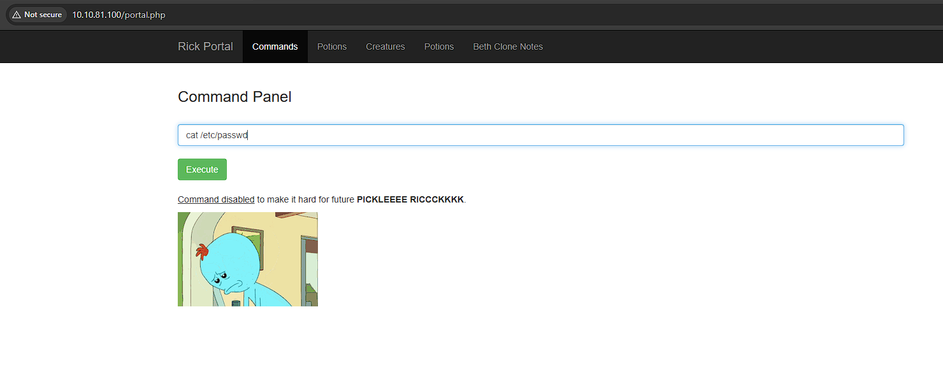
Task: Switch to the Creatures tab
Action: click(385, 46)
